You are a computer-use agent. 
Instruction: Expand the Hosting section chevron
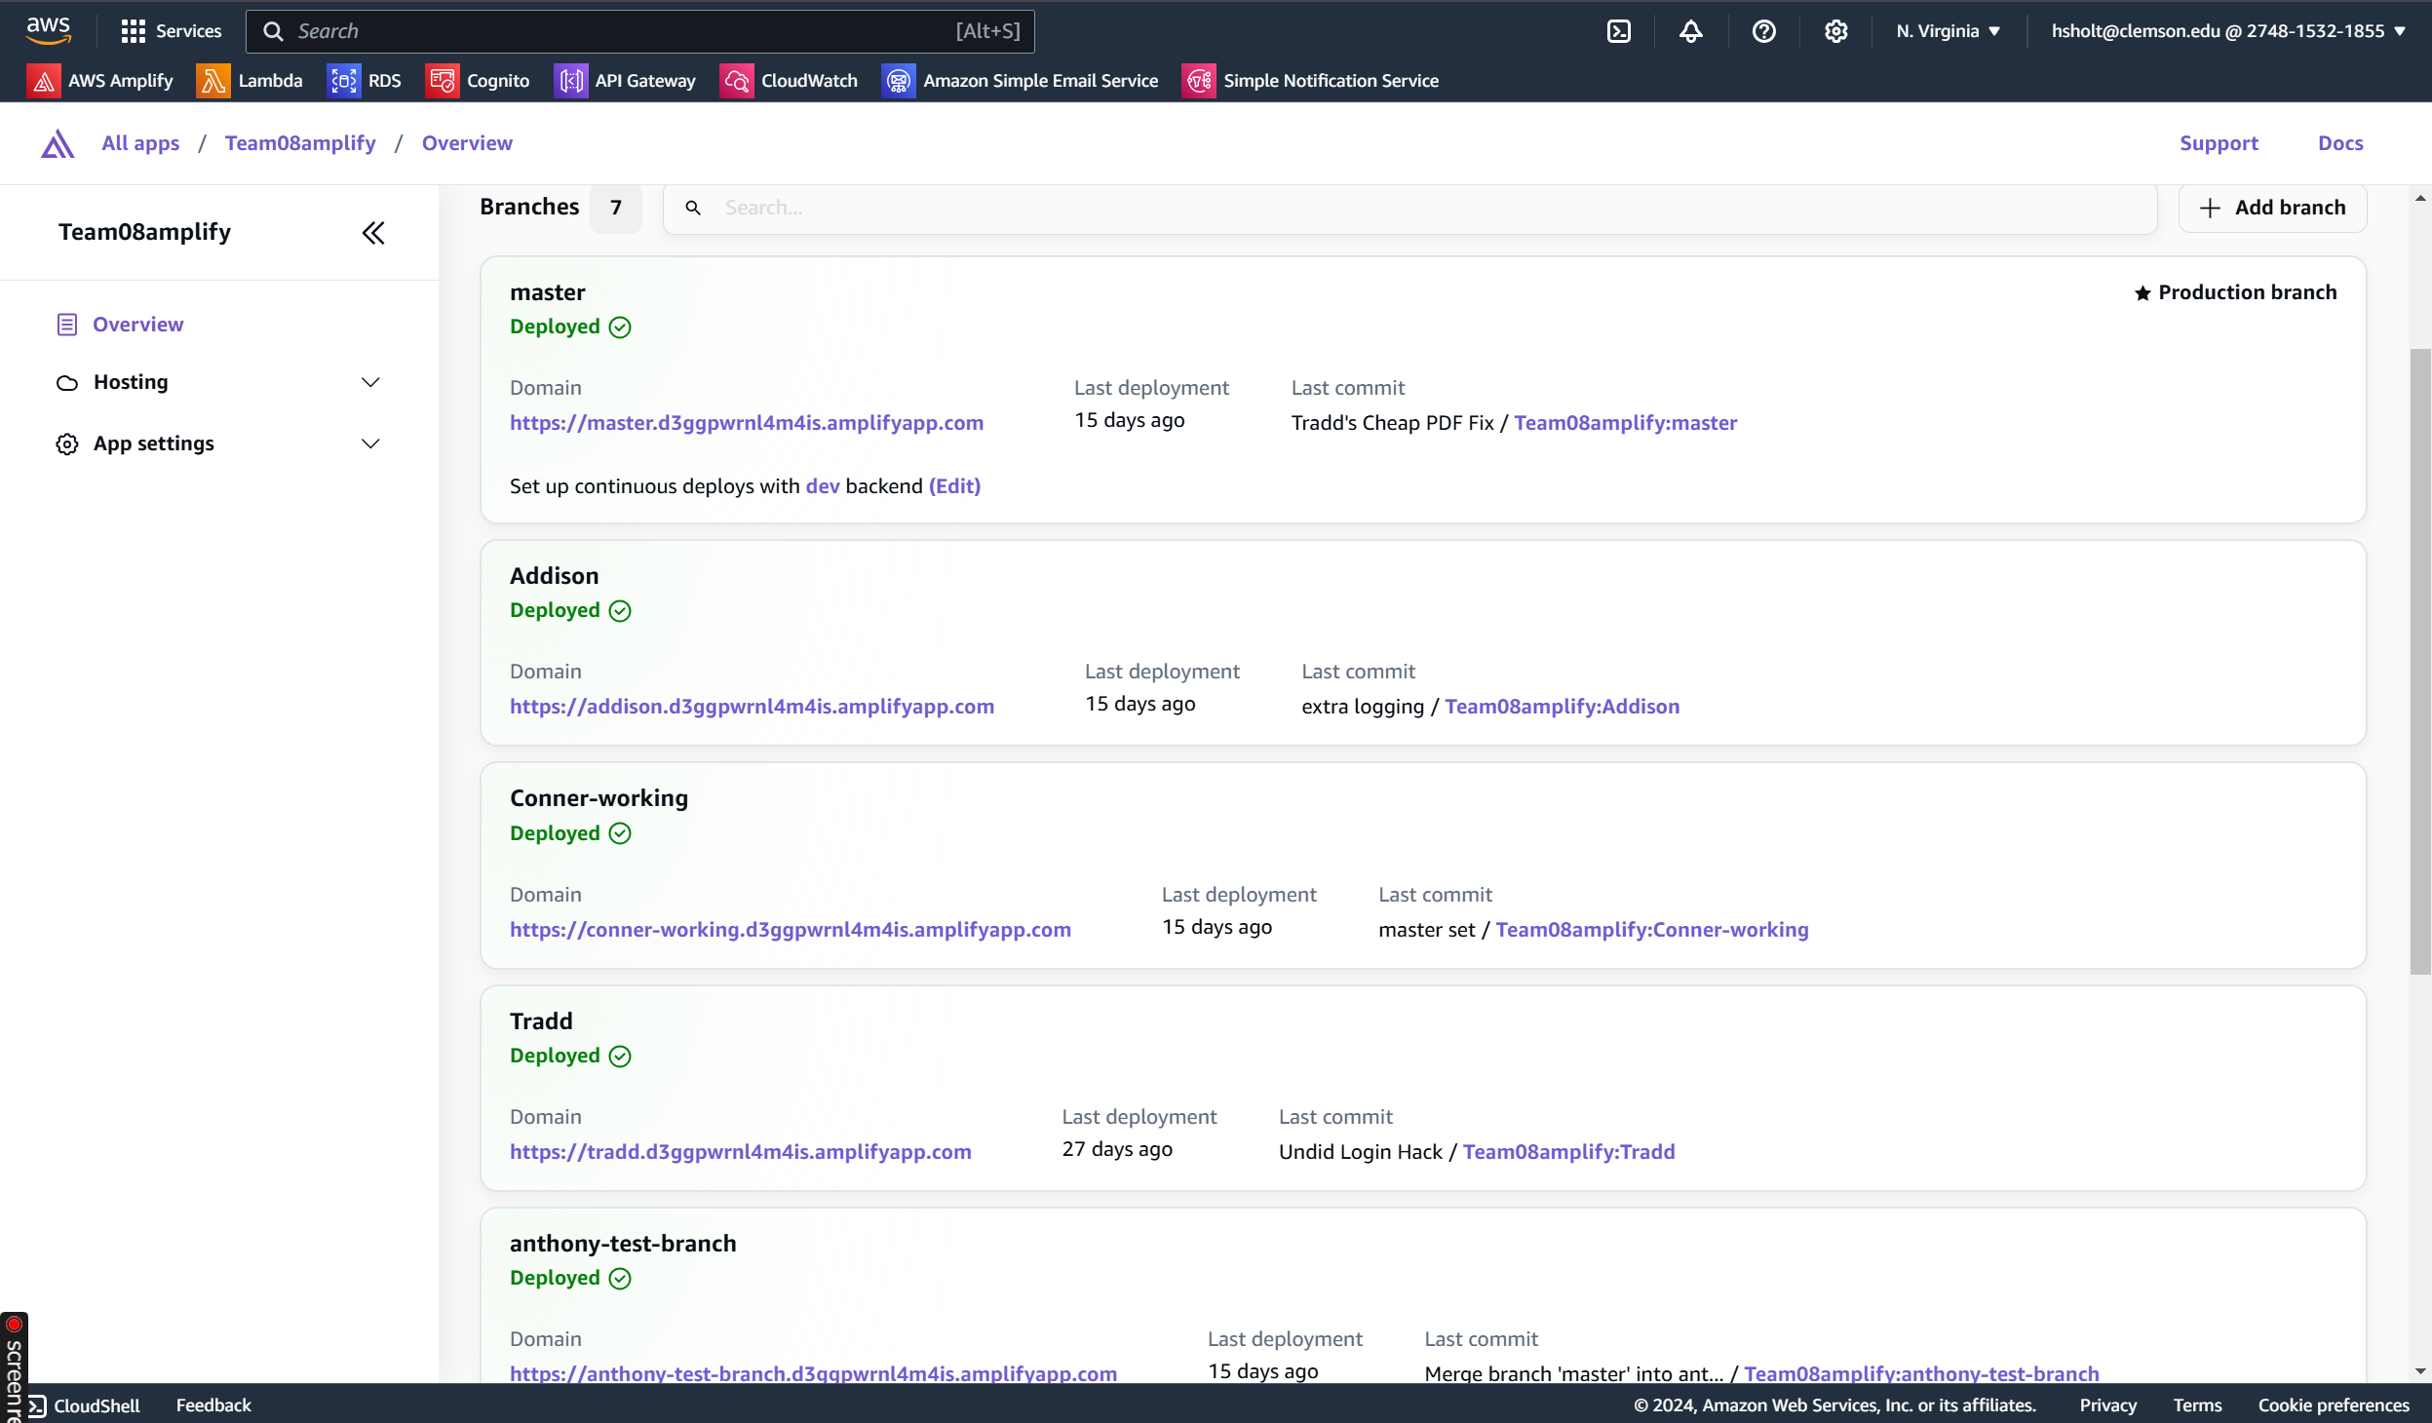pos(370,383)
